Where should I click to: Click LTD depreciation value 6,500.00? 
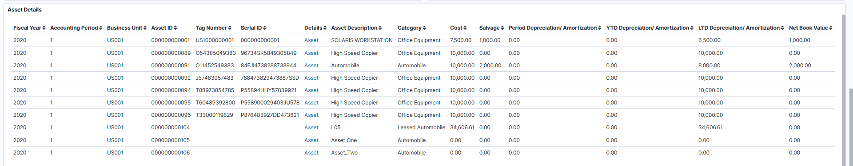coord(710,40)
